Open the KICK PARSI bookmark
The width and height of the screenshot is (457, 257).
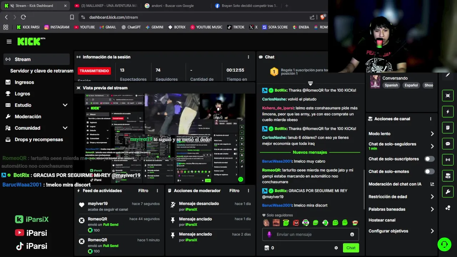click(28, 27)
